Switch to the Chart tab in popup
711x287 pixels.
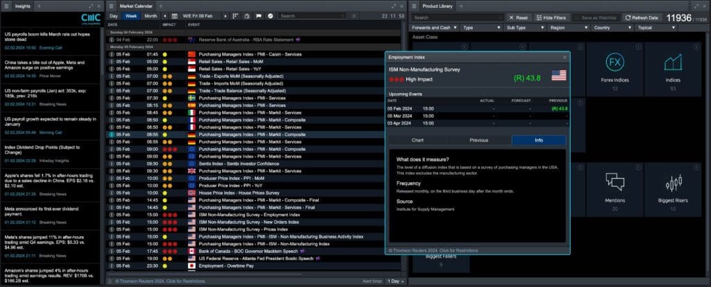(x=417, y=140)
